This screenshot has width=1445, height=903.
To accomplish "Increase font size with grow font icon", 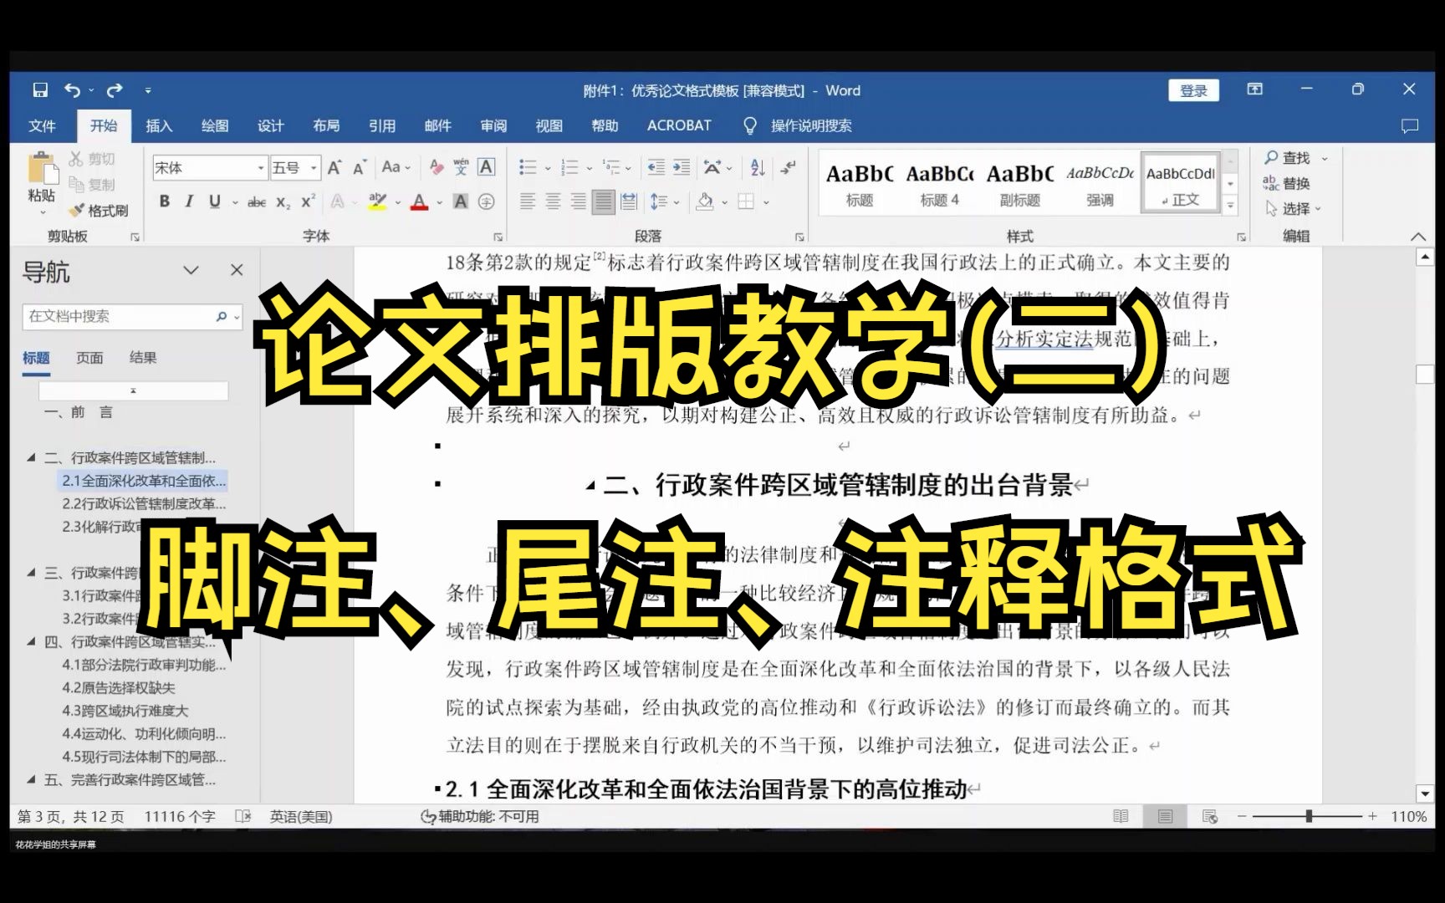I will (334, 167).
